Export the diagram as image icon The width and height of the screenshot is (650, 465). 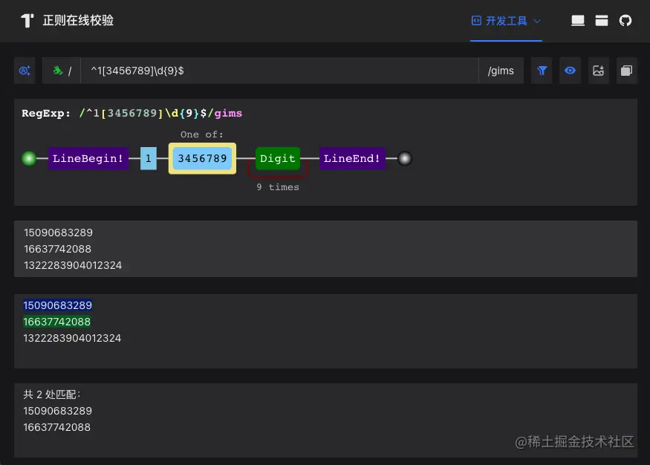click(x=599, y=71)
